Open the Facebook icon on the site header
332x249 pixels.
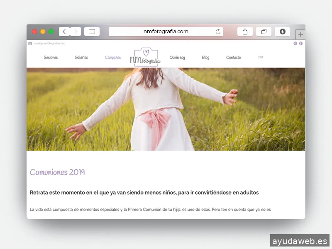pos(301,43)
